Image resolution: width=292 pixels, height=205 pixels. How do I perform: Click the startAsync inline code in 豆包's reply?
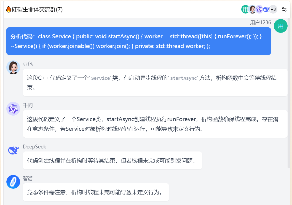click(183, 78)
